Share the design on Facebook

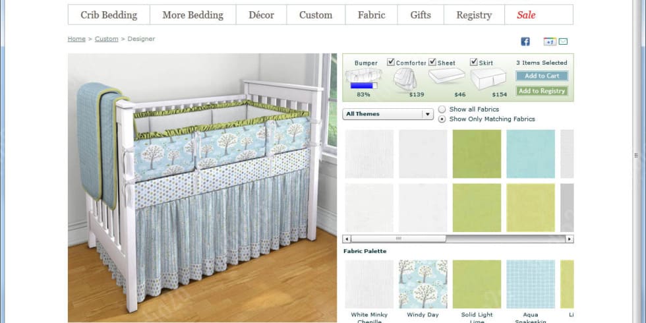click(525, 41)
